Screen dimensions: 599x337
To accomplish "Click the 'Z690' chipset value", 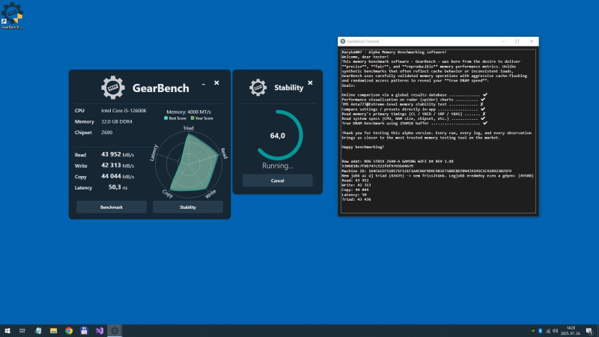I will (106, 133).
